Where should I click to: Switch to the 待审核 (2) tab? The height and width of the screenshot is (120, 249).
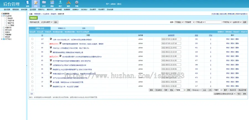coord(62,28)
